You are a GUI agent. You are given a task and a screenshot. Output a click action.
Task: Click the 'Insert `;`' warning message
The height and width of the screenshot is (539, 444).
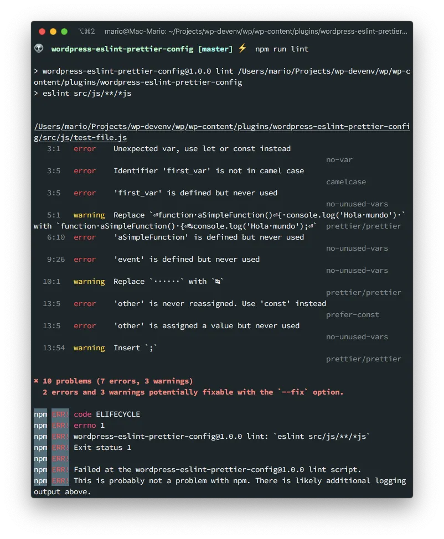pos(136,348)
